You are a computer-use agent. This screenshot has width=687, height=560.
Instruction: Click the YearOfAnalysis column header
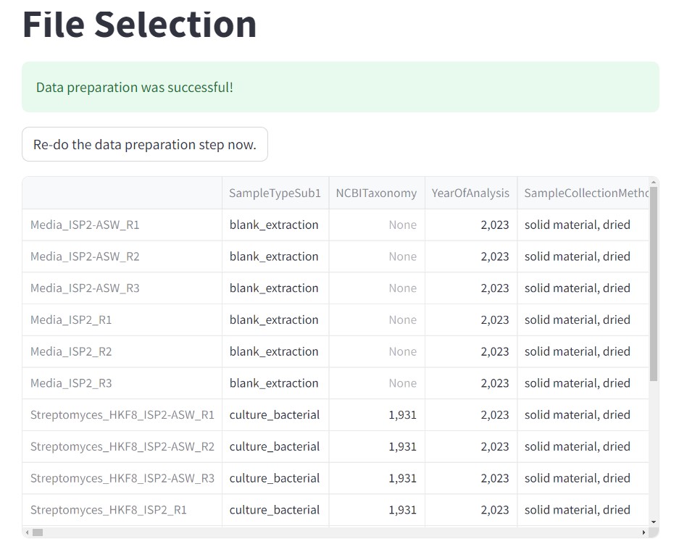[470, 193]
